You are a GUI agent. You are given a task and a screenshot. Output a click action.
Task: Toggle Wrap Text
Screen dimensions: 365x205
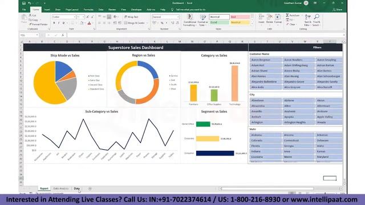tap(131, 17)
